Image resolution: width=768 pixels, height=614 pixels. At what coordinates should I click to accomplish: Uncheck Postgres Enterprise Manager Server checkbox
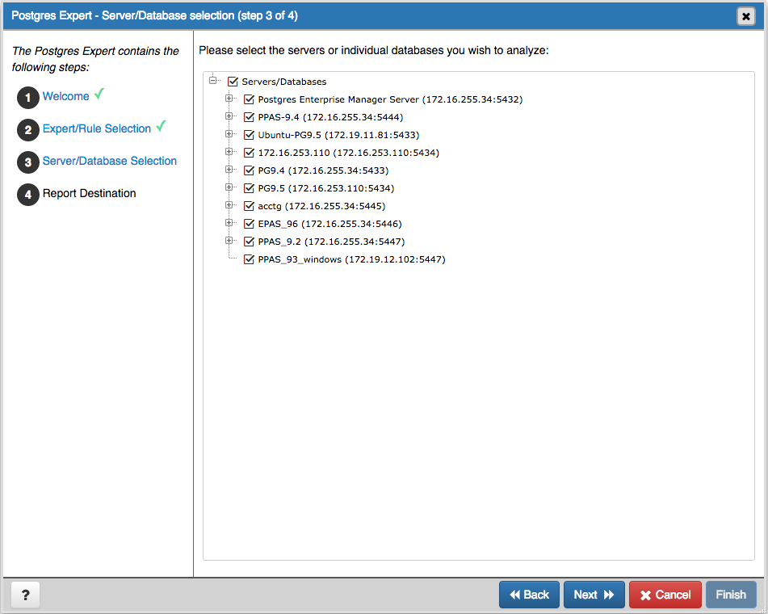pyautogui.click(x=249, y=99)
